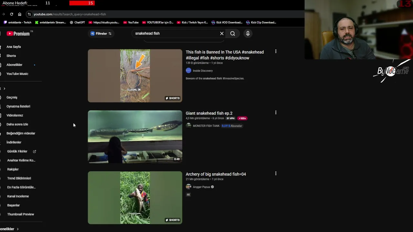
Task: Open options menu for Banned in USA video
Action: tap(276, 52)
